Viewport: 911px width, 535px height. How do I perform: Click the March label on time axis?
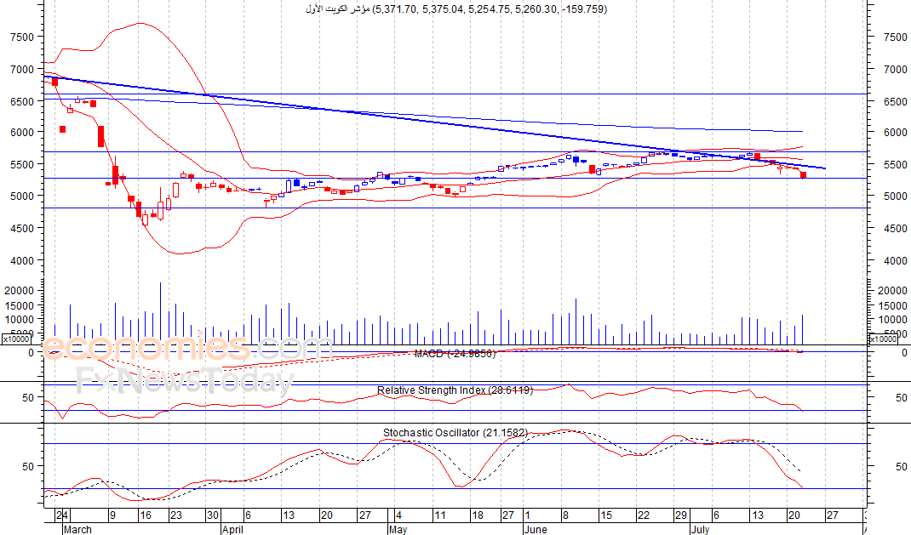[x=77, y=529]
